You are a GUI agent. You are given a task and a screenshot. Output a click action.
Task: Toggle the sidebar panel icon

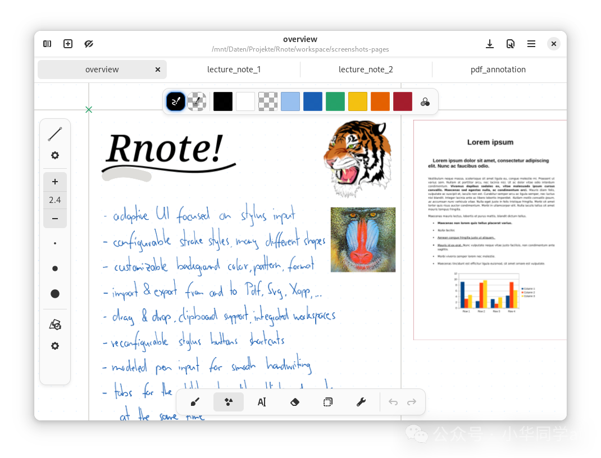[47, 44]
